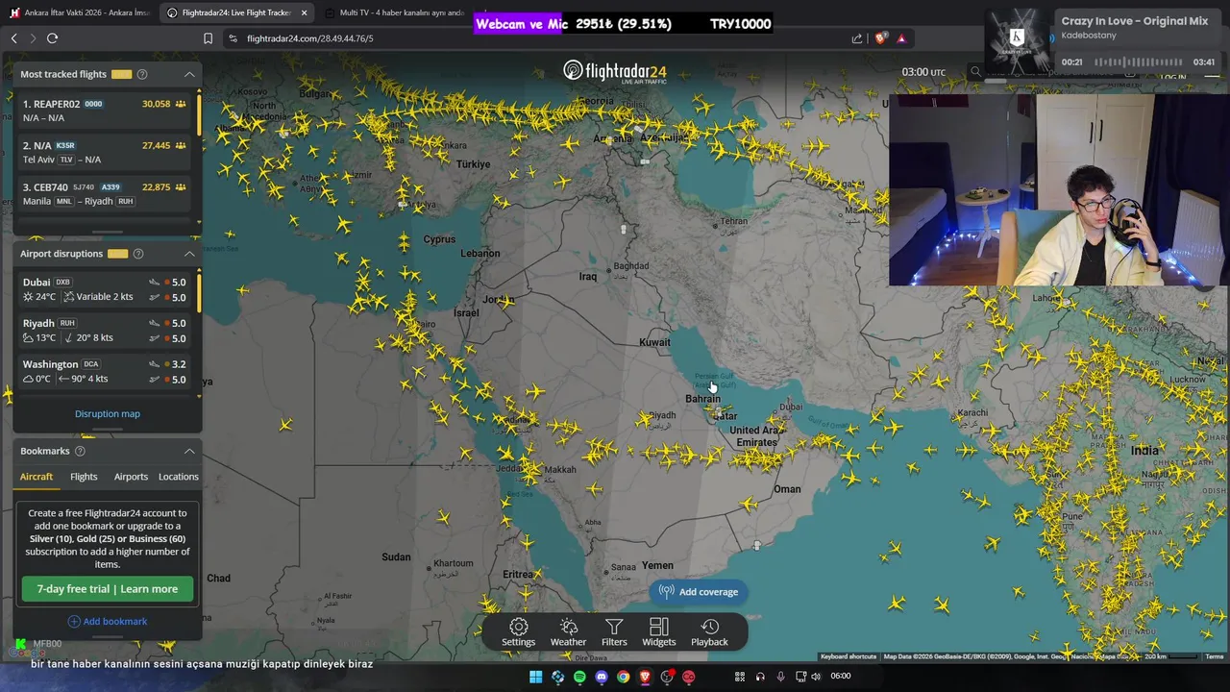The image size is (1230, 692).
Task: Click the Terms link on the map
Action: tap(1215, 656)
